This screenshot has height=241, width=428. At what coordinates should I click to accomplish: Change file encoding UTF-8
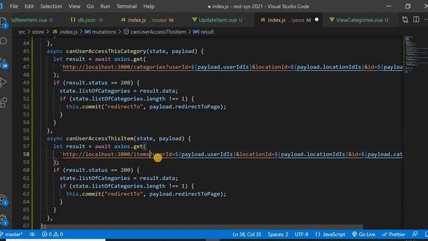click(302, 234)
